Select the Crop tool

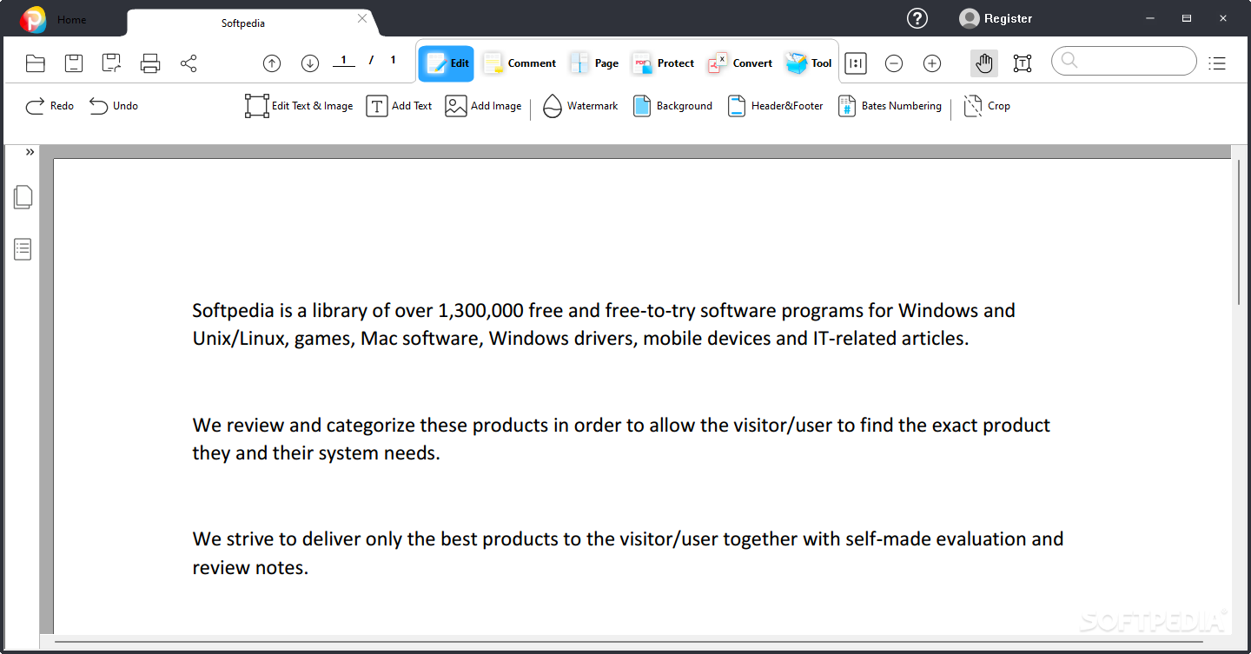tap(987, 106)
